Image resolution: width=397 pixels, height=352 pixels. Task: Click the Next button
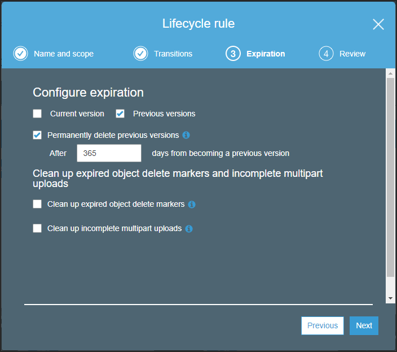364,325
